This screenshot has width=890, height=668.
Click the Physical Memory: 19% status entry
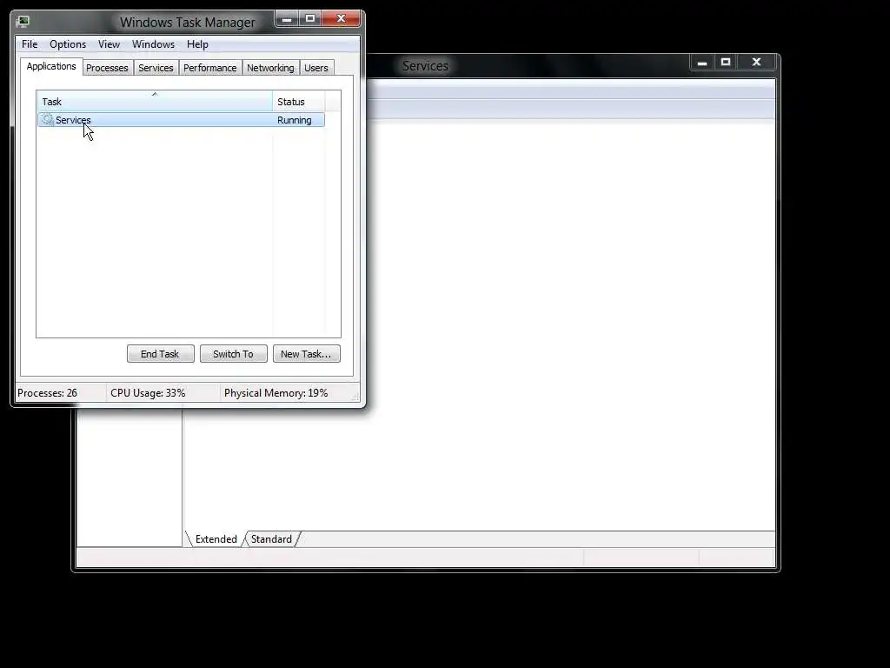tap(276, 393)
